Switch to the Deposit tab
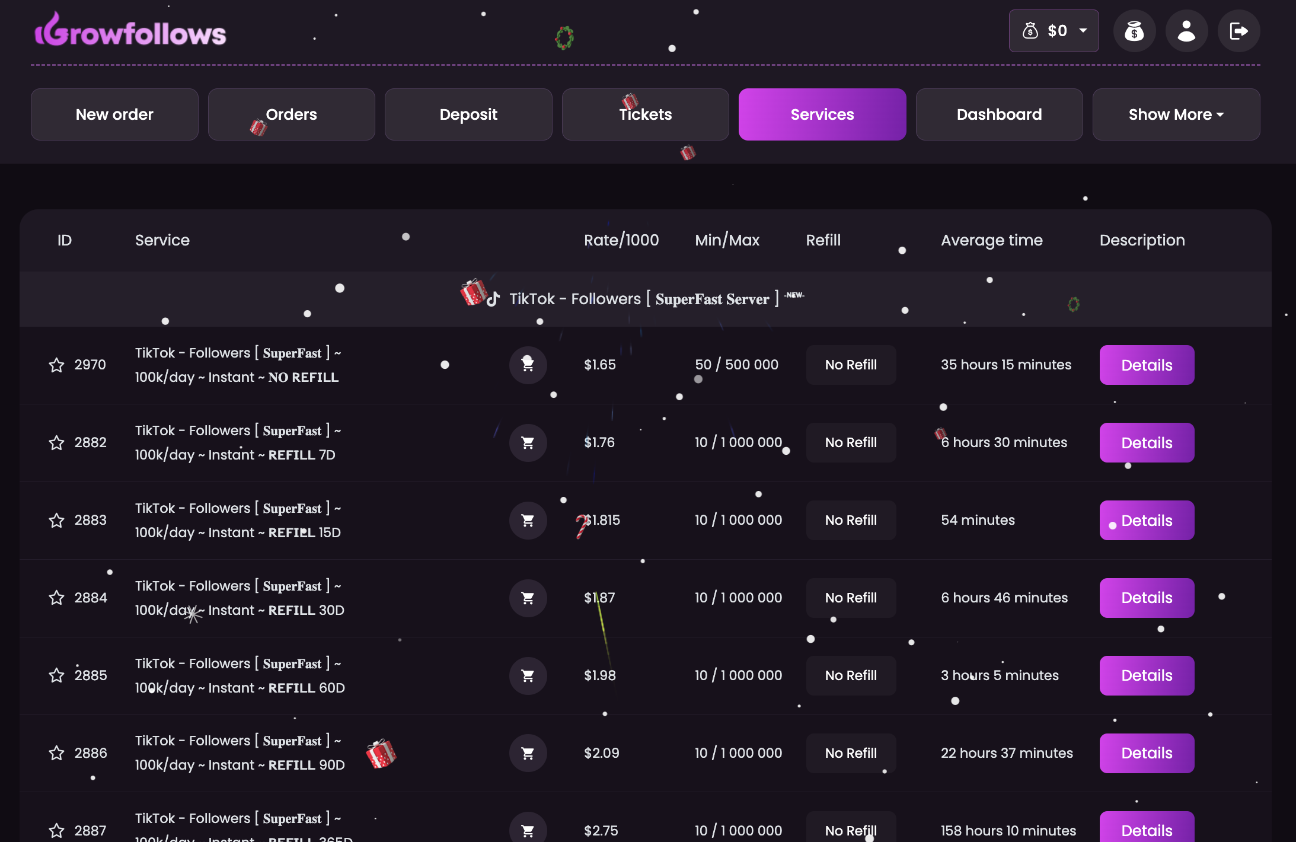The width and height of the screenshot is (1296, 842). pos(468,114)
